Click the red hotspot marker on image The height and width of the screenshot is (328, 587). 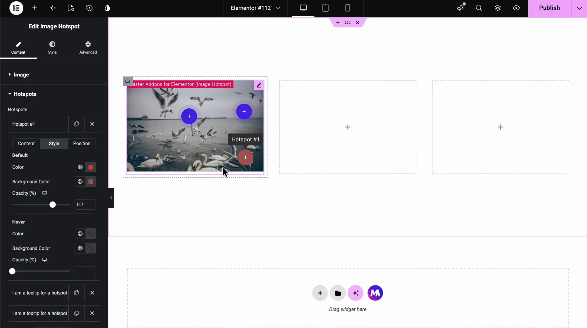click(x=245, y=157)
